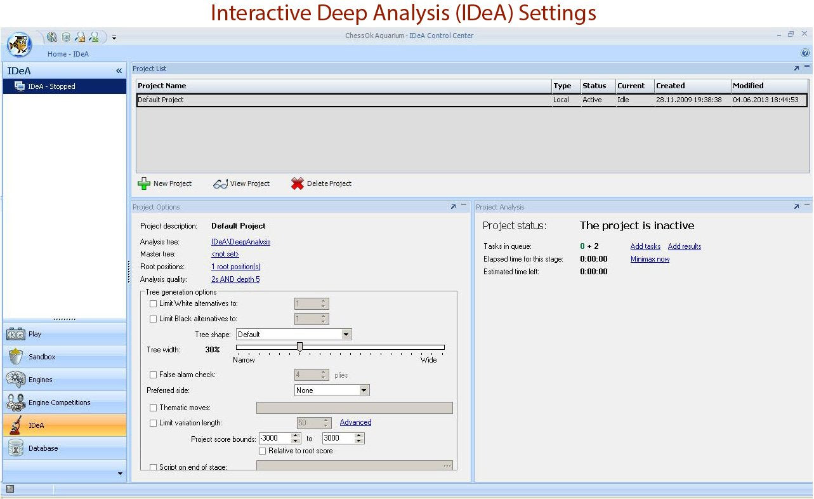Screen dimensions: 814x499
Task: Open the Tree shape dropdown
Action: click(346, 335)
